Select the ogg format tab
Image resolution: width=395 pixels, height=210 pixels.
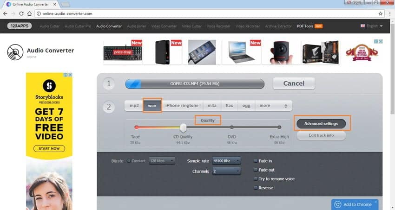[246, 106]
